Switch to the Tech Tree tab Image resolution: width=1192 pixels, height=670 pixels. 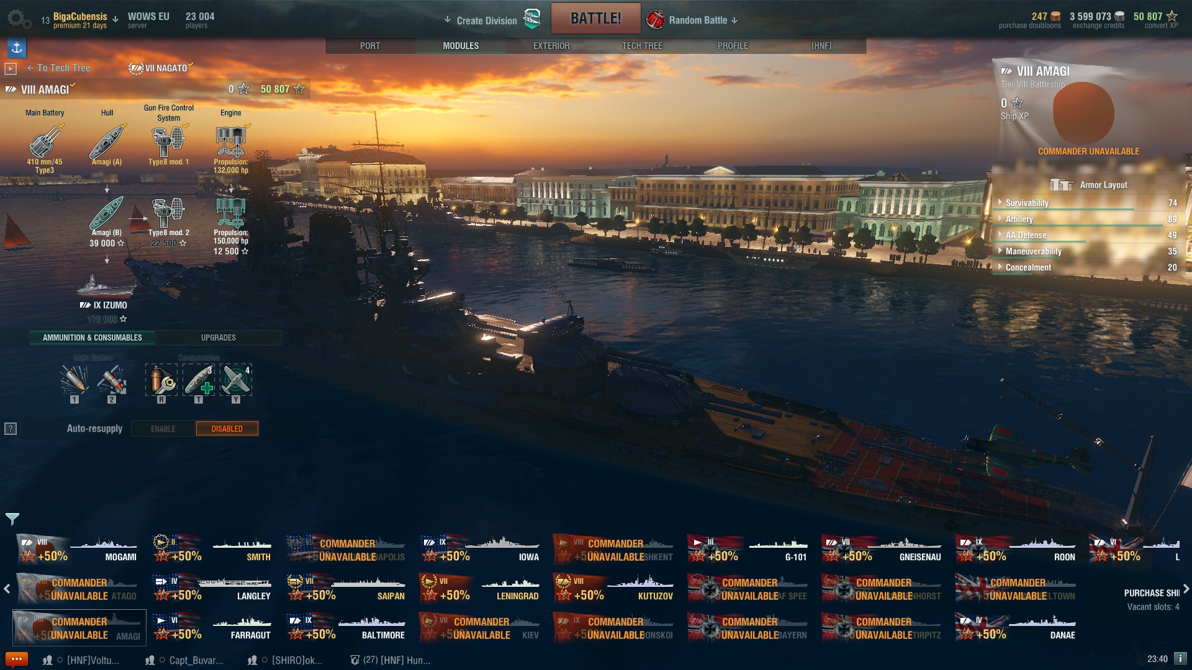(642, 46)
